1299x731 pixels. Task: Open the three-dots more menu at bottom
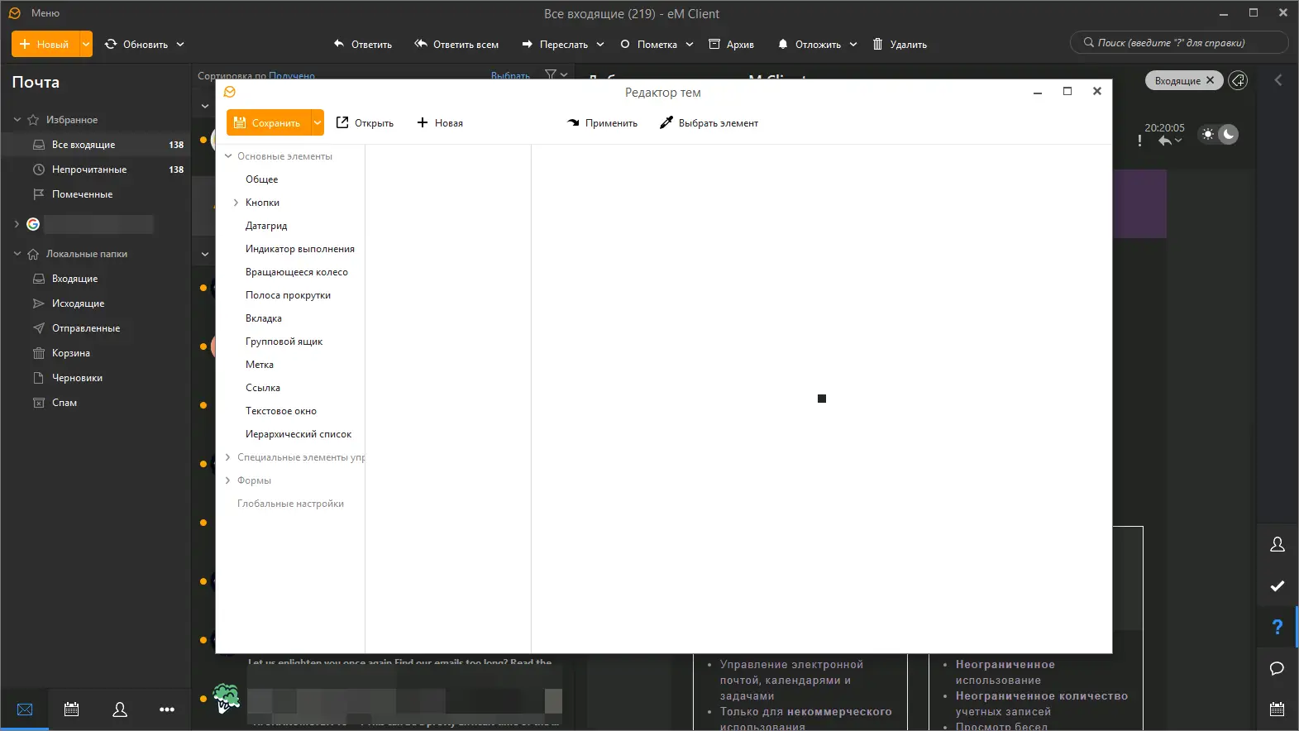[167, 709]
